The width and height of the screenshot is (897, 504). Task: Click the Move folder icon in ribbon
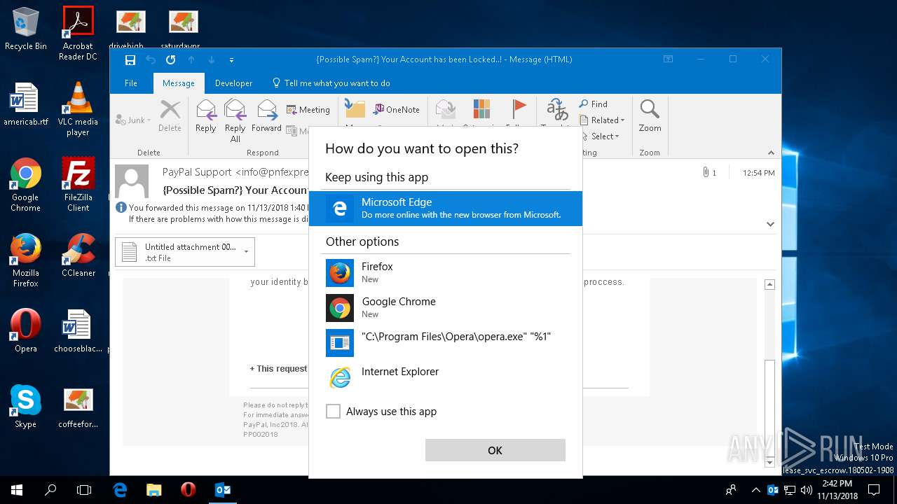355,110
